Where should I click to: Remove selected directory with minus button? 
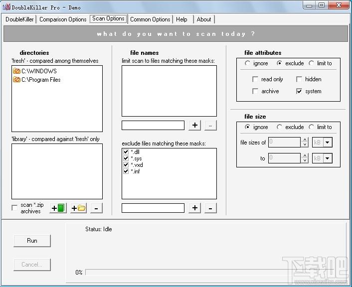pos(96,208)
